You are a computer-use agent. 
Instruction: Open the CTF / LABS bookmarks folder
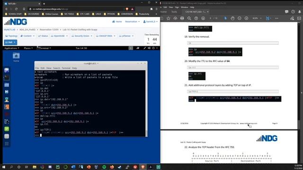coord(83,14)
